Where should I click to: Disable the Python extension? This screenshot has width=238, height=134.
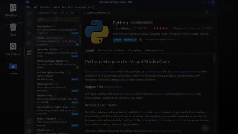(x=117, y=40)
